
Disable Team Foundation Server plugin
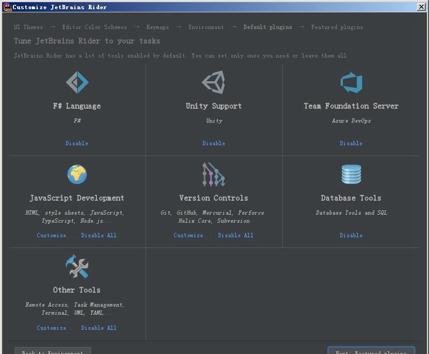(x=351, y=143)
